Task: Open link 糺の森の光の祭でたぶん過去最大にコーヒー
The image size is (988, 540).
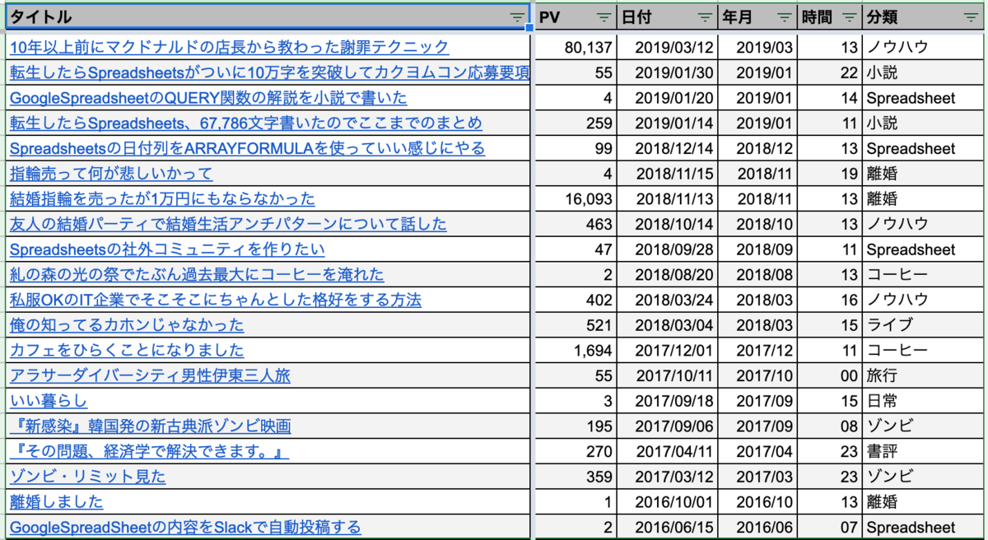Action: (197, 275)
